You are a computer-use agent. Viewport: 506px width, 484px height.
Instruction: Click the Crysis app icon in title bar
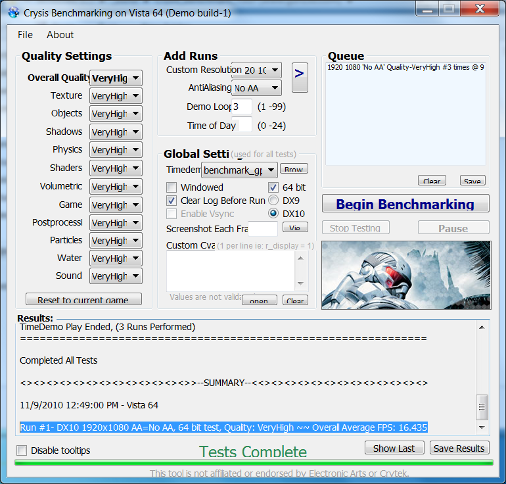click(x=13, y=12)
